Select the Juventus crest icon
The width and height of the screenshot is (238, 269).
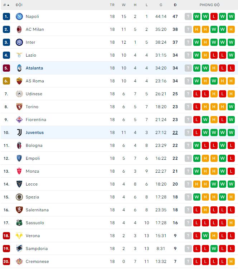[x=19, y=133]
